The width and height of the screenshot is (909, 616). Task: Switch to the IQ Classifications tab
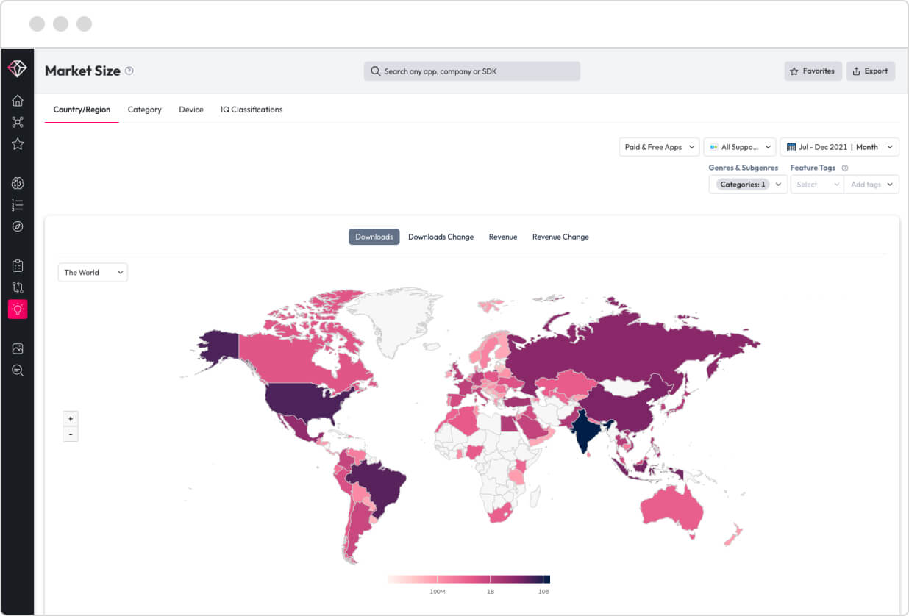[x=252, y=110]
